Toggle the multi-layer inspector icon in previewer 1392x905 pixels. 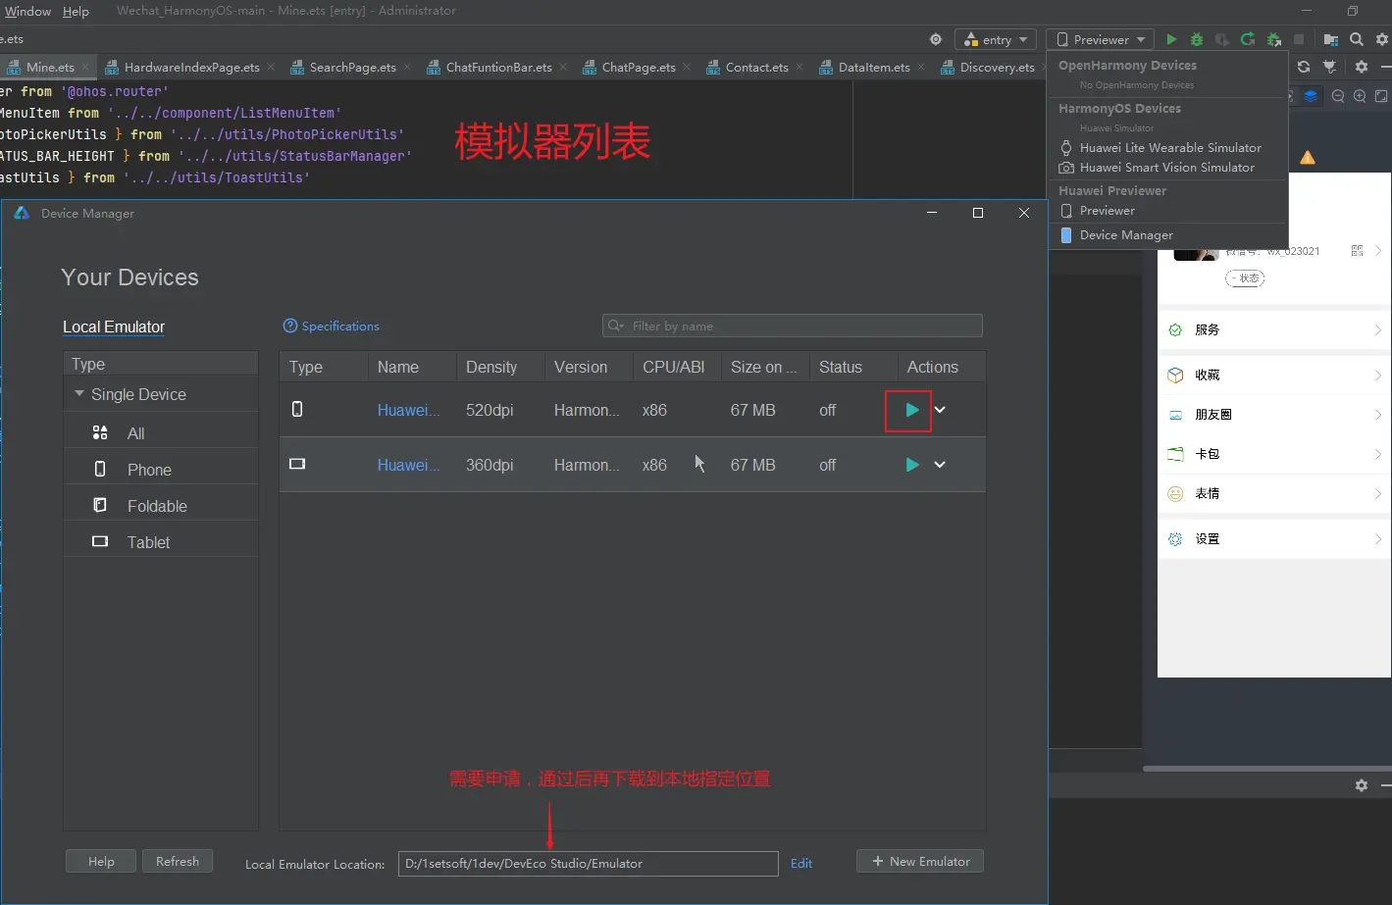pyautogui.click(x=1311, y=96)
